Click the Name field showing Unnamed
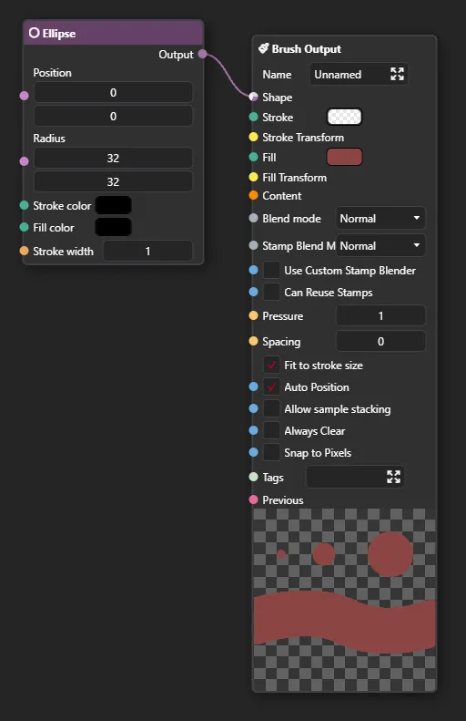Viewport: 466px width, 721px height. [x=359, y=74]
